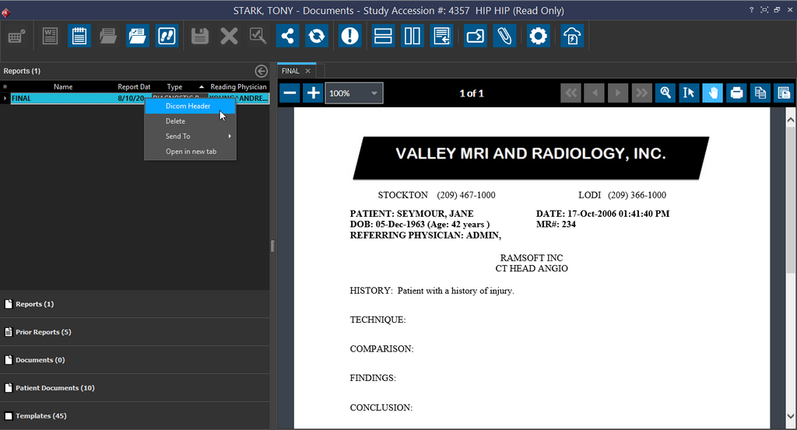Viewport: 797px width, 430px height.
Task: Open the 100% zoom level dropdown
Action: (354, 93)
